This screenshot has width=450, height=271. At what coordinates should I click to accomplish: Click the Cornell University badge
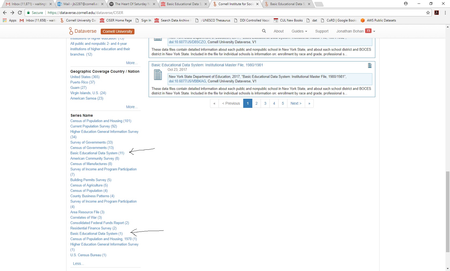(x=117, y=31)
